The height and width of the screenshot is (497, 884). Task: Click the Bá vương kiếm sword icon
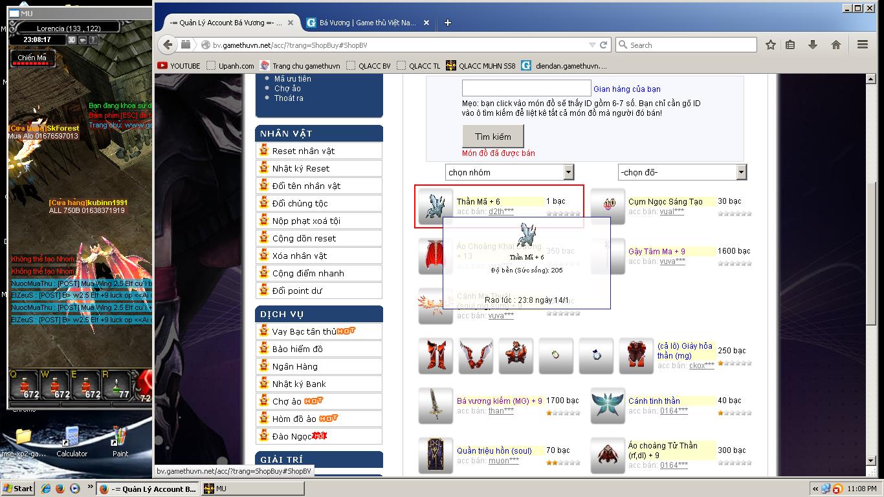click(436, 406)
